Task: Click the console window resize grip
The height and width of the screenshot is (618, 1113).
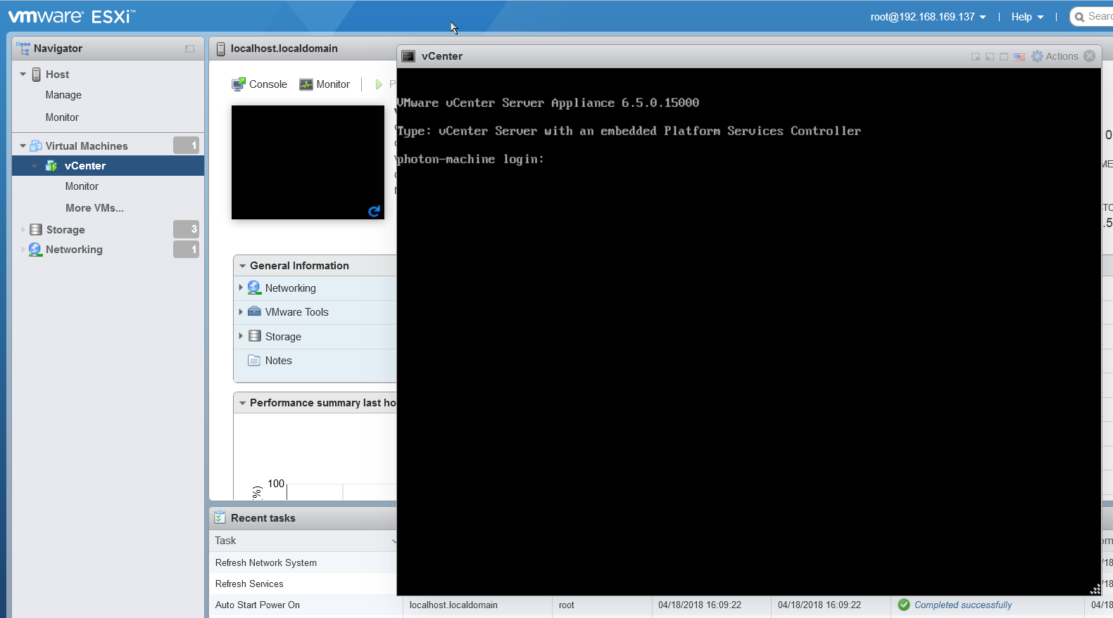Action: pyautogui.click(x=1095, y=590)
